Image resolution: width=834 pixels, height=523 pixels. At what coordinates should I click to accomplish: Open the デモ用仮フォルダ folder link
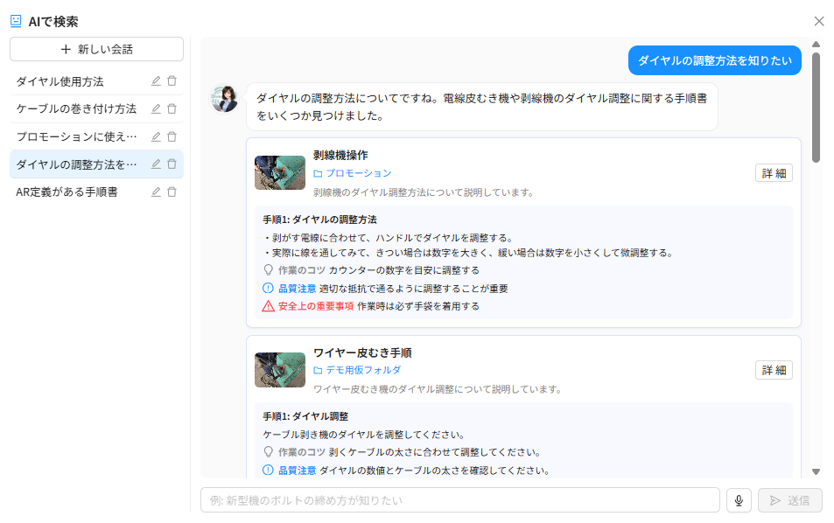363,370
